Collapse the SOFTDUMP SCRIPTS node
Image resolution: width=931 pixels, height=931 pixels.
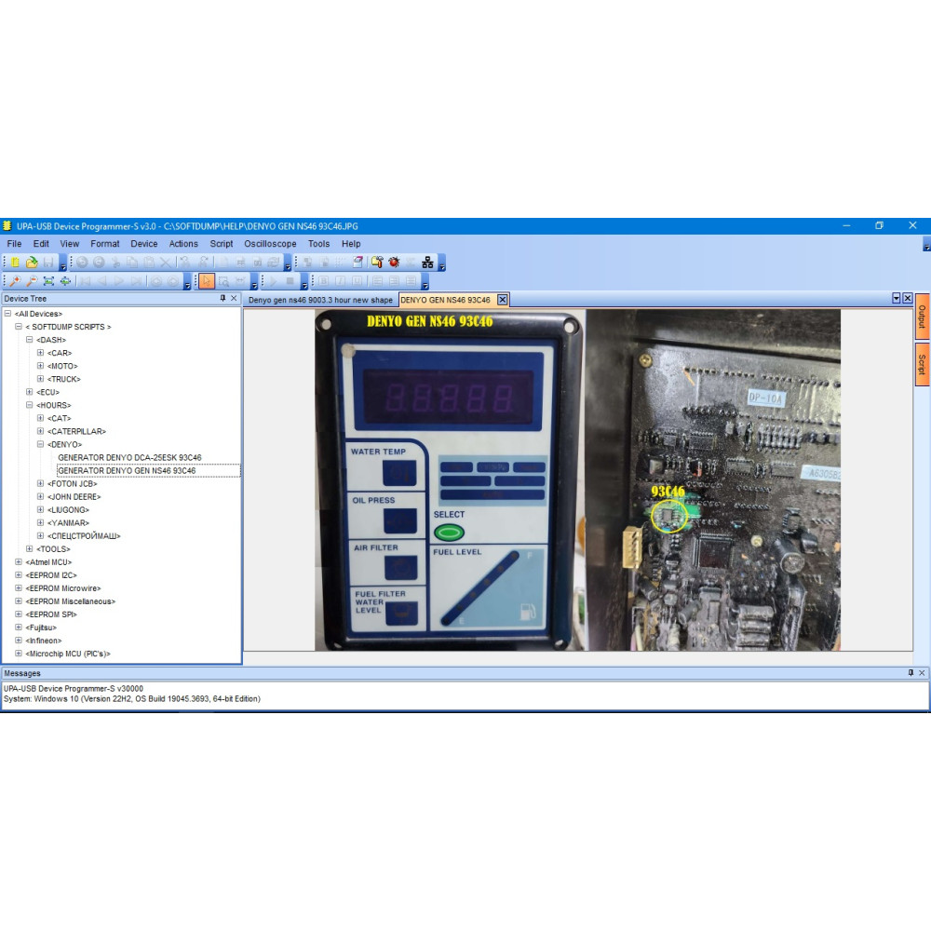19,327
